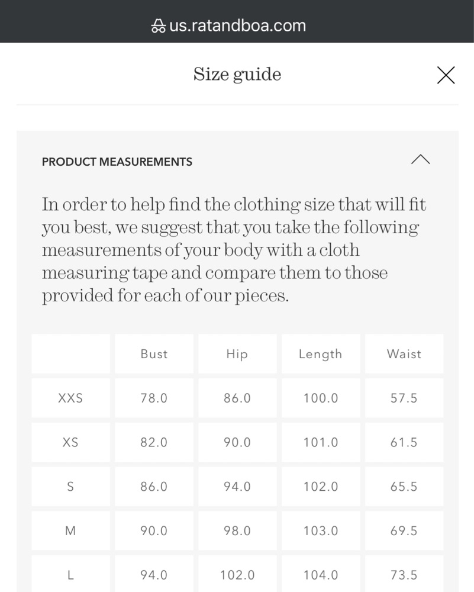Click the S length value 102.0
This screenshot has width=474, height=592.
[321, 486]
